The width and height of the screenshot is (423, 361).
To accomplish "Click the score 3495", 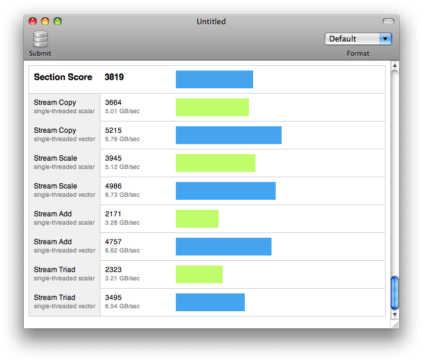I will point(113,298).
